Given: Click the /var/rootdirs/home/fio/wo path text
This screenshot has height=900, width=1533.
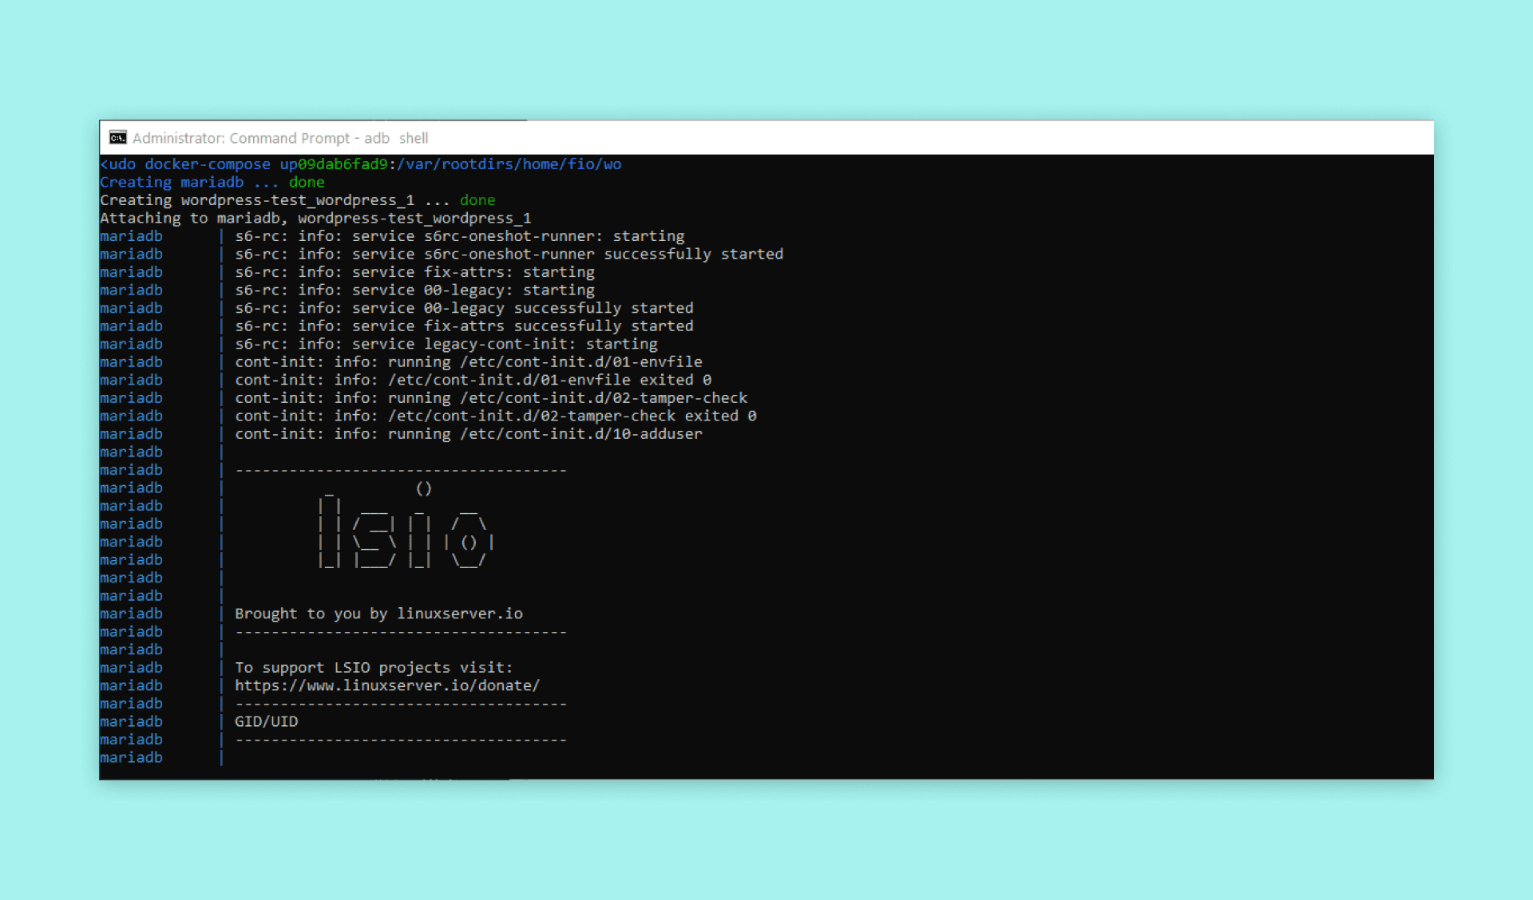Looking at the screenshot, I should [x=509, y=164].
